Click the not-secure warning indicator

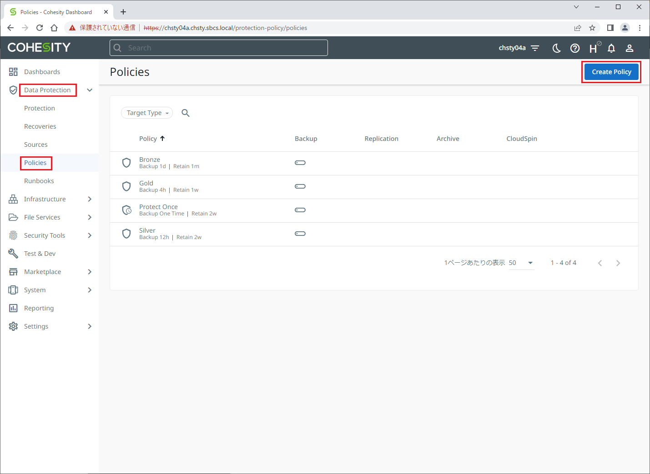pyautogui.click(x=102, y=28)
